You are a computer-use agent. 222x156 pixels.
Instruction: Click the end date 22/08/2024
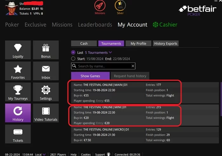(121, 59)
